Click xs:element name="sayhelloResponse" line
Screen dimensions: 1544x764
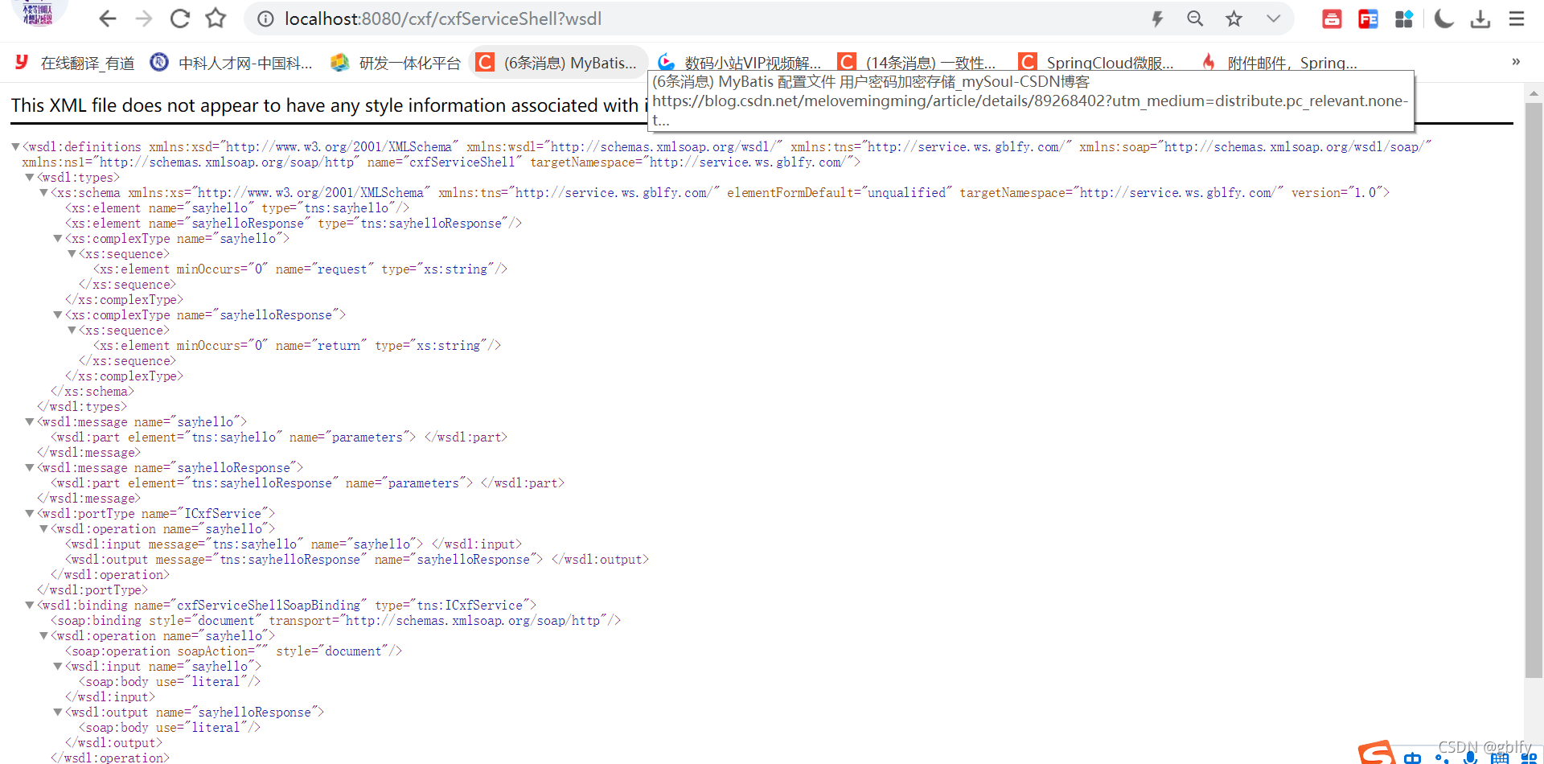[294, 223]
